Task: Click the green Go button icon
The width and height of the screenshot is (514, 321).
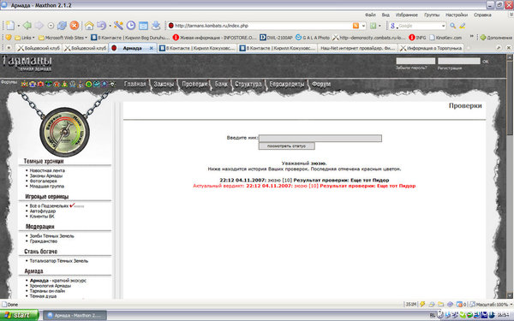Action: (x=373, y=26)
